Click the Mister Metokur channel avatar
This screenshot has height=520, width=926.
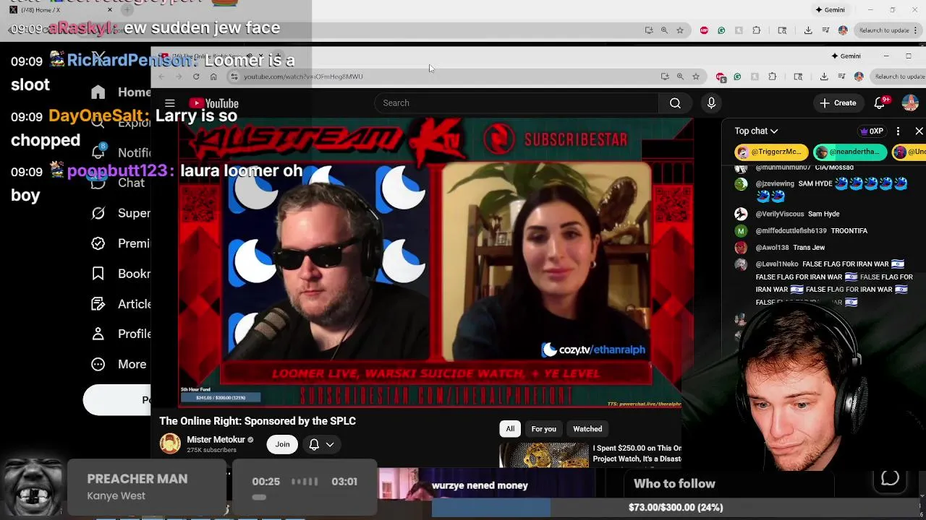tap(170, 444)
